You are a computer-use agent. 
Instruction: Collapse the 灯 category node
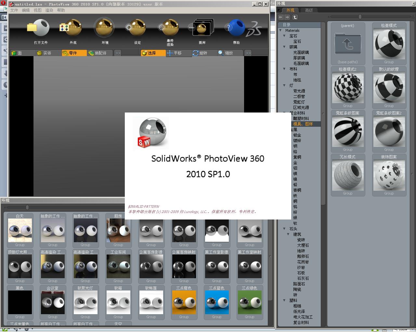284,86
